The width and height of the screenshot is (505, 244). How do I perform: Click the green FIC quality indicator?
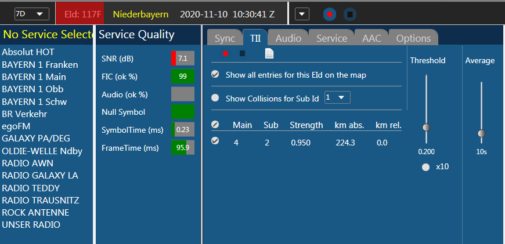pos(182,77)
